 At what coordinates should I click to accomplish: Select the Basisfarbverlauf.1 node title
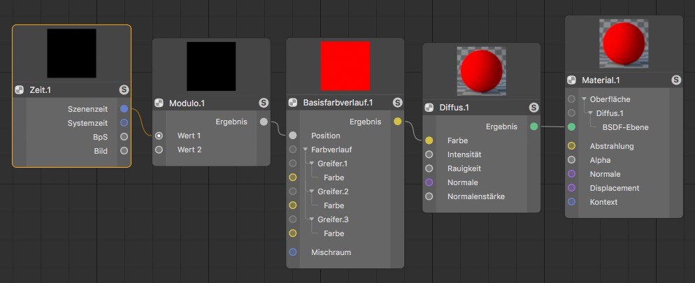click(338, 103)
